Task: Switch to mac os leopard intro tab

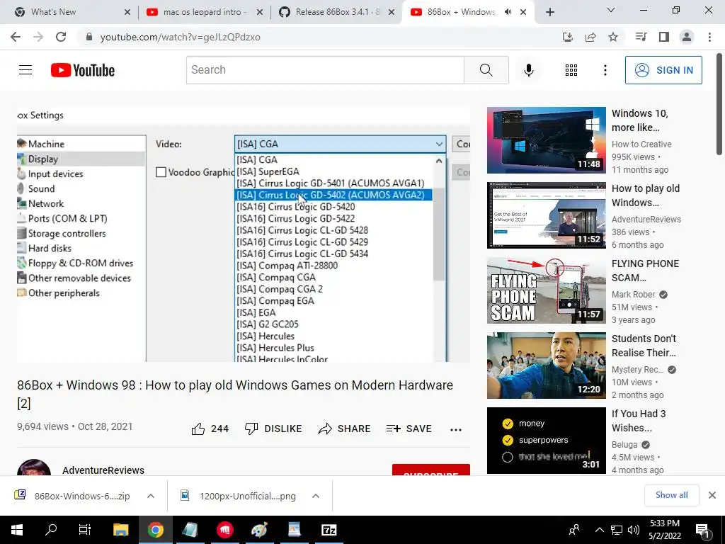Action: point(205,12)
